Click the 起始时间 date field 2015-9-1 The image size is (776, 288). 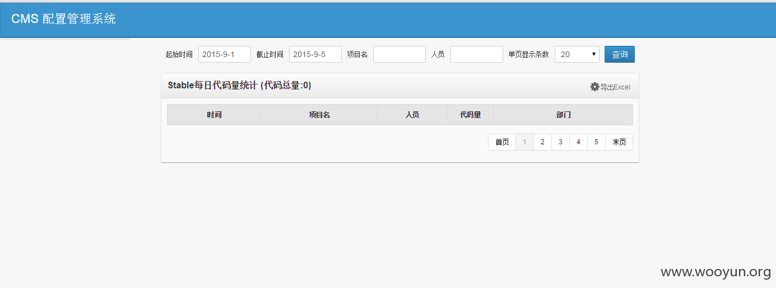click(x=225, y=54)
